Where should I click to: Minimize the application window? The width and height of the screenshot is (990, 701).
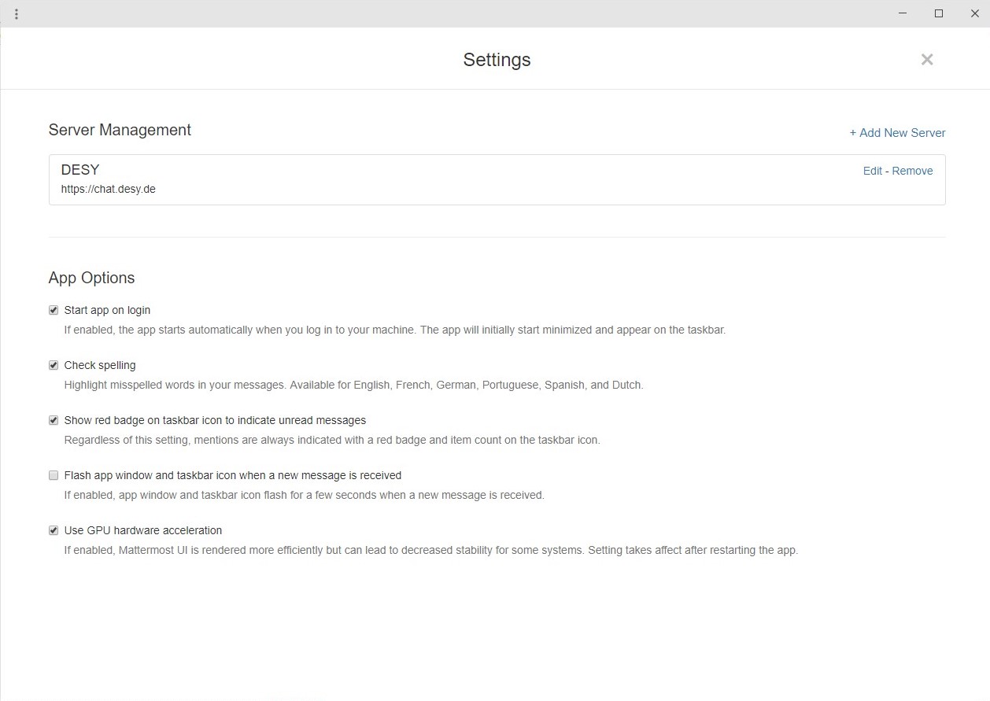coord(903,13)
